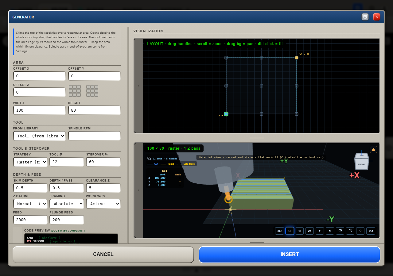The width and height of the screenshot is (393, 276).
Task: Open the Work WCS Active dropdown
Action: 103,204
